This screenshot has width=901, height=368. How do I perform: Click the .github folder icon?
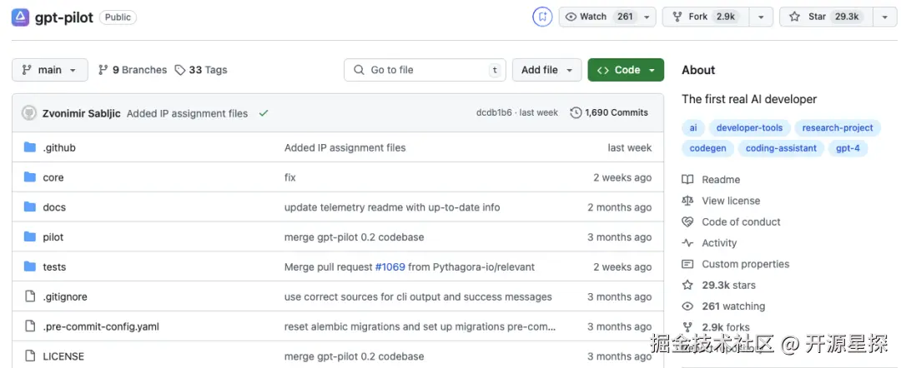tap(30, 147)
